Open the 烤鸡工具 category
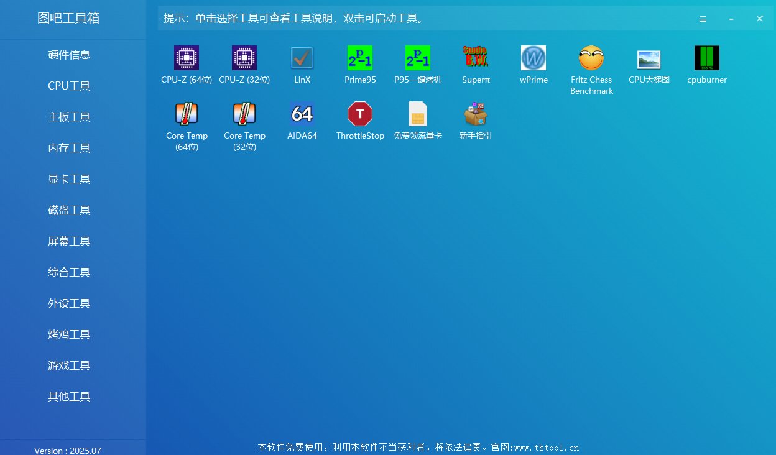Screen dimensions: 776x455 (69, 334)
